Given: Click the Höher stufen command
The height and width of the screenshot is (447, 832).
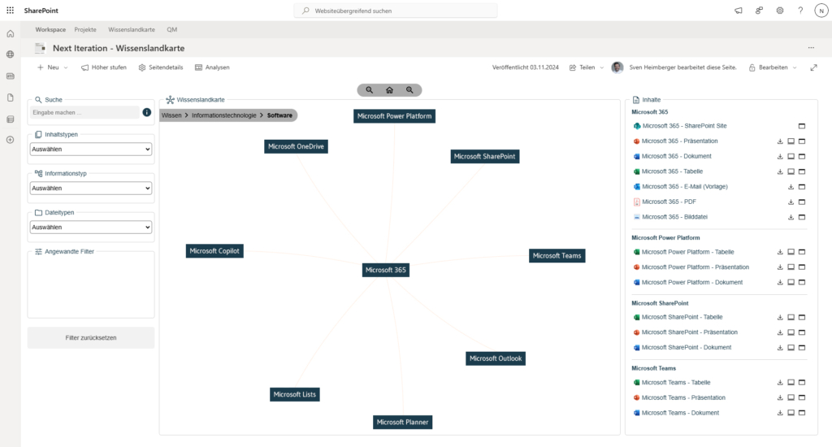Looking at the screenshot, I should click(x=104, y=67).
